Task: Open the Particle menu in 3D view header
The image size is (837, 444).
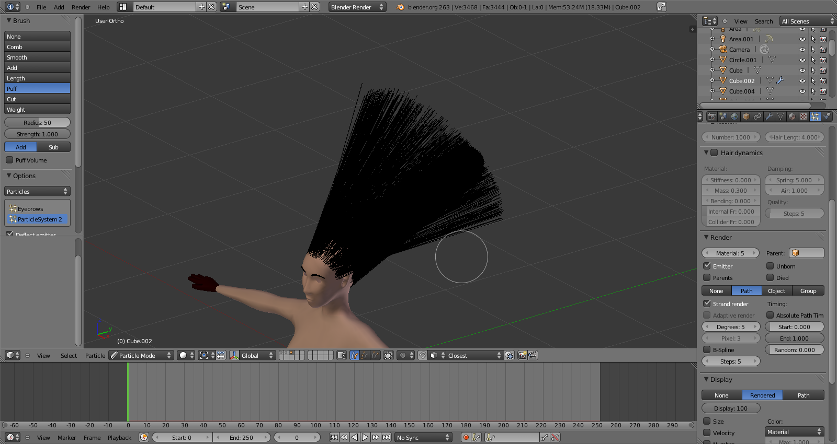Action: [x=95, y=356]
